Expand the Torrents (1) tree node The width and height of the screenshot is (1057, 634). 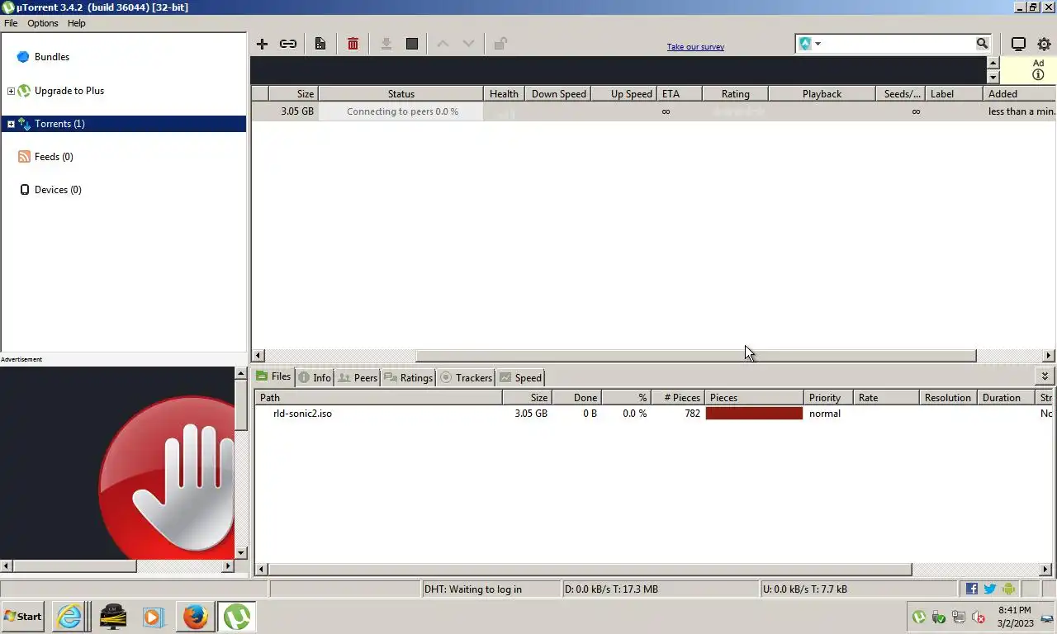[x=11, y=124]
